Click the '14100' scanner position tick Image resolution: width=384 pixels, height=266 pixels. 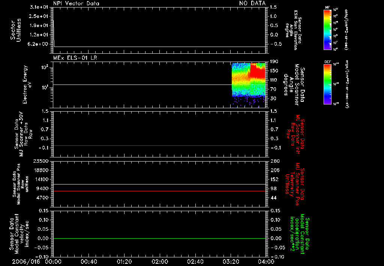pos(40,179)
